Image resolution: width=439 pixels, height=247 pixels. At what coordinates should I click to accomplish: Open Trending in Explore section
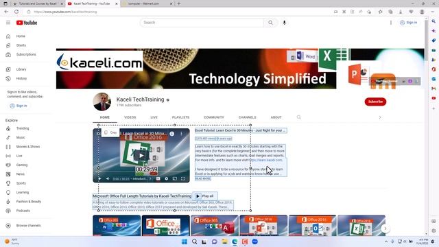[23, 128]
